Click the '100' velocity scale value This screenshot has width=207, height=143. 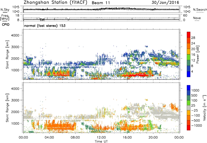[194, 100]
